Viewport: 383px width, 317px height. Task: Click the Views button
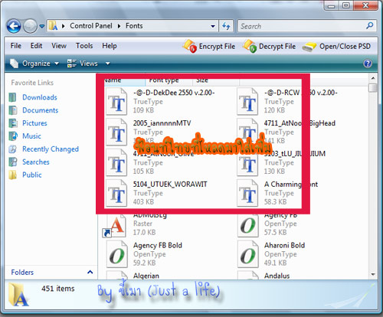(x=82, y=64)
